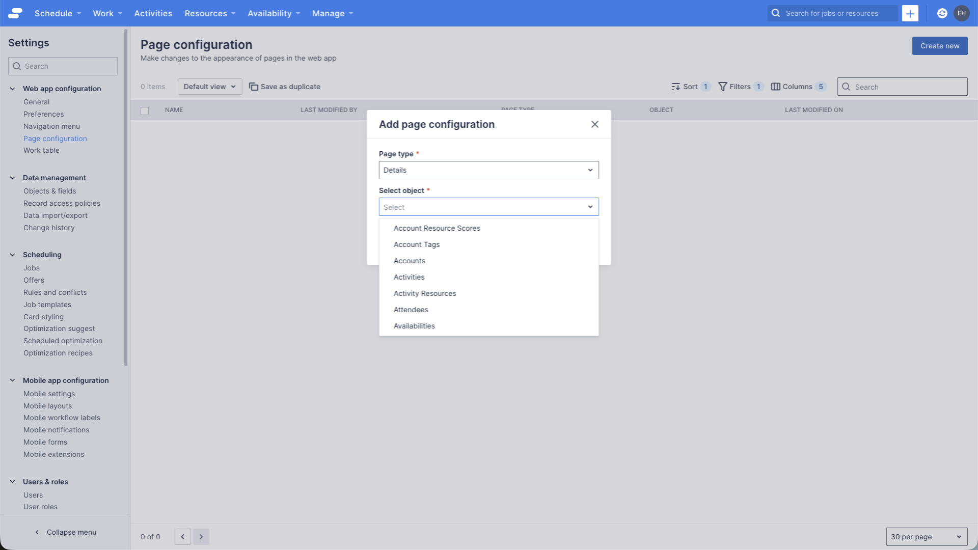Toggle the select-all checkbox in table header
Viewport: 978px width, 550px height.
tap(145, 111)
